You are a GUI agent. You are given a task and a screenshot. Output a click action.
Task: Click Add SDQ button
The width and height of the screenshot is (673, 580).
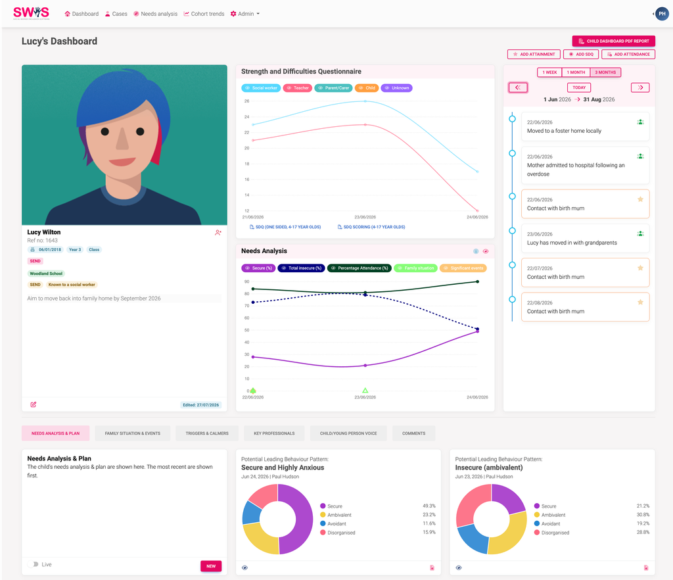(x=581, y=54)
